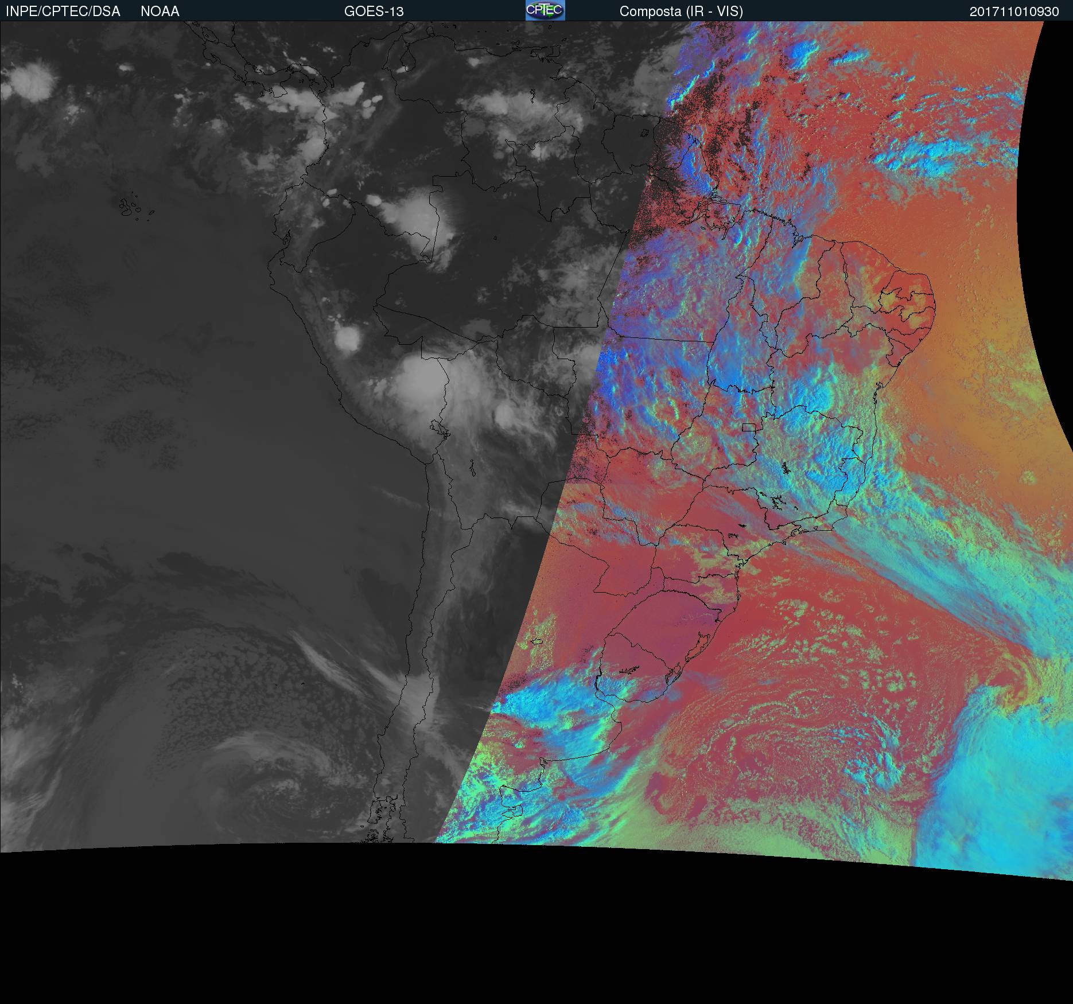Click the 'NOAA' label in the header
This screenshot has width=1073, height=1004.
[160, 11]
